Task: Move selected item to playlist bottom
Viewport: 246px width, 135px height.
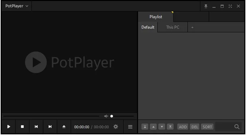Action: click(x=170, y=127)
